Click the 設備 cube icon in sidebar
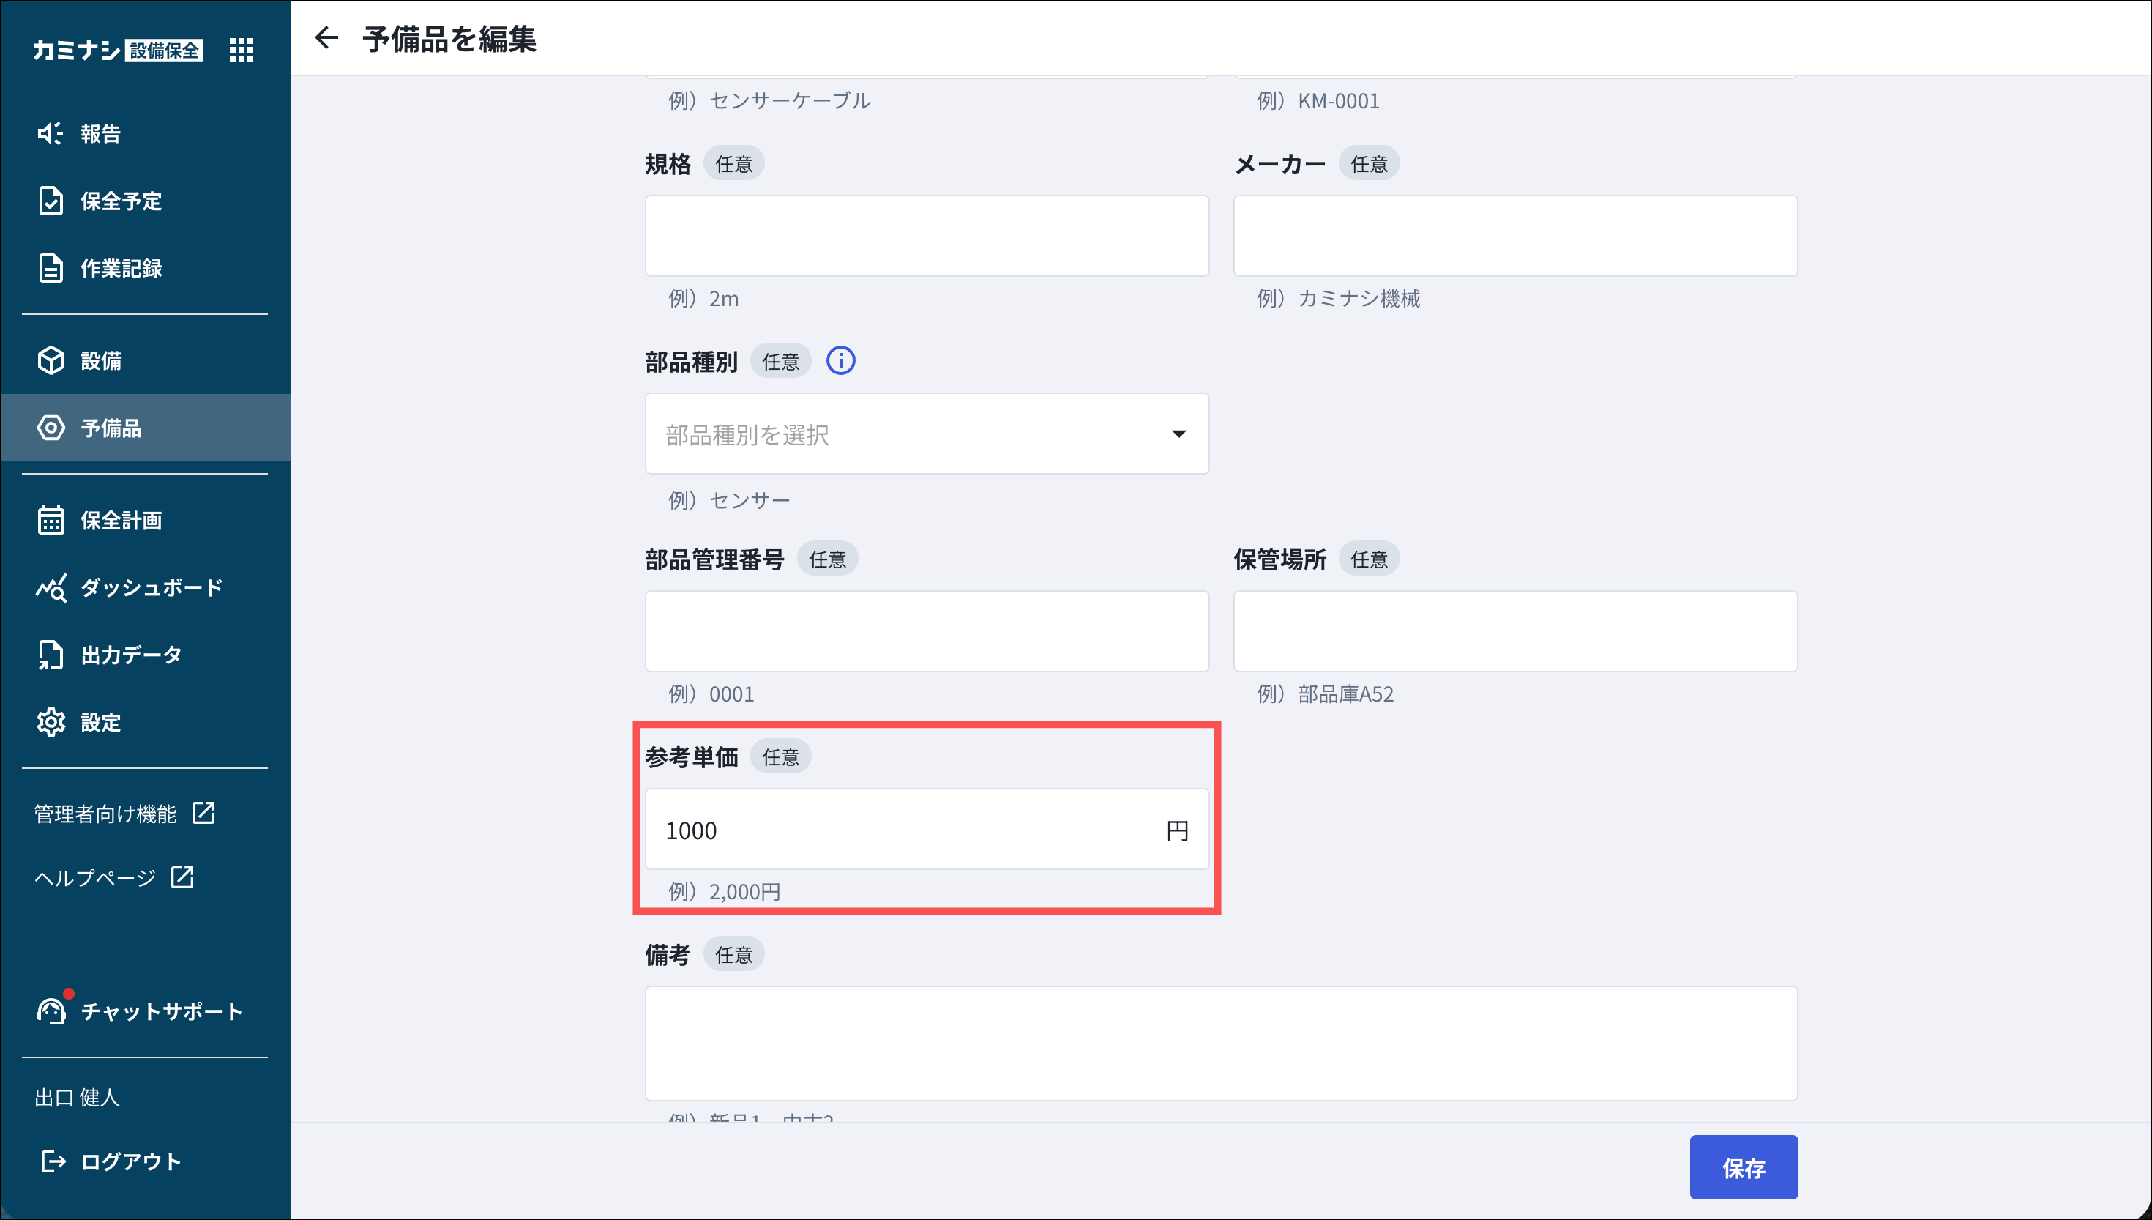This screenshot has width=2152, height=1220. (x=51, y=361)
